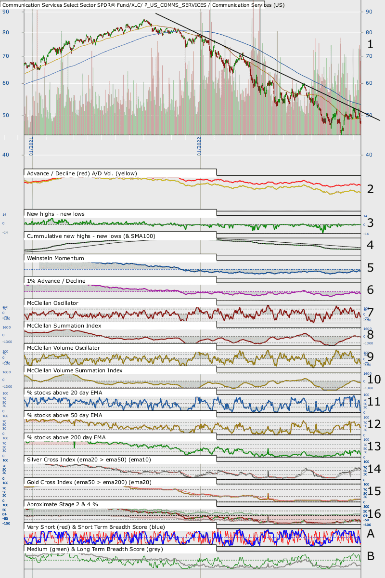Click the 01/2022 date marker on the time axis
The image size is (385, 578).
198,146
